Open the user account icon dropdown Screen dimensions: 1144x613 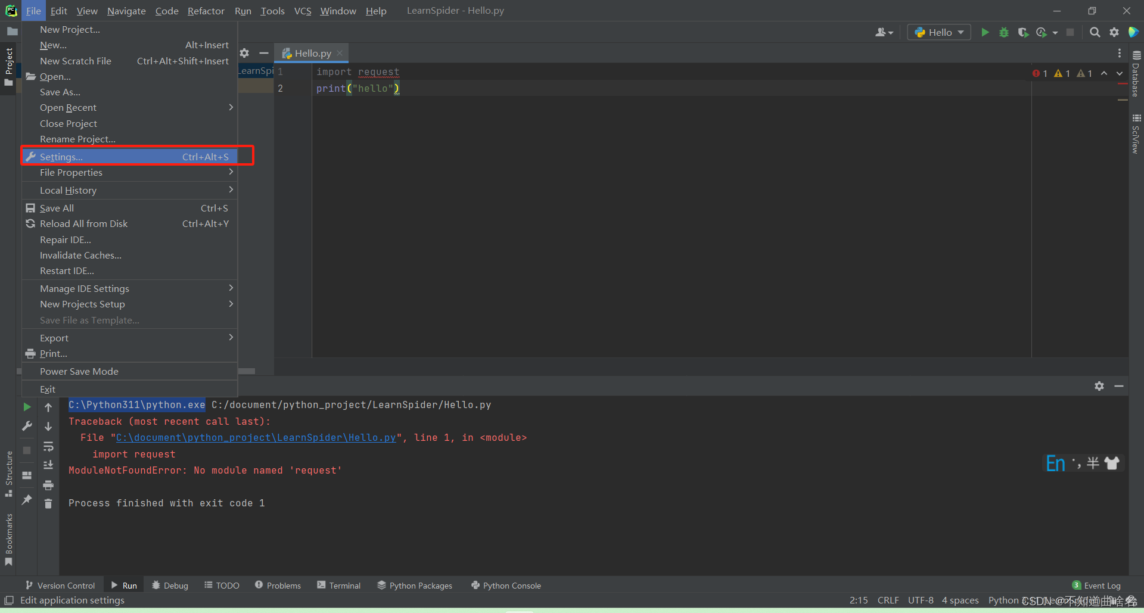coord(884,32)
